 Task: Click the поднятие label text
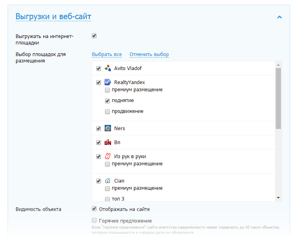point(123,100)
